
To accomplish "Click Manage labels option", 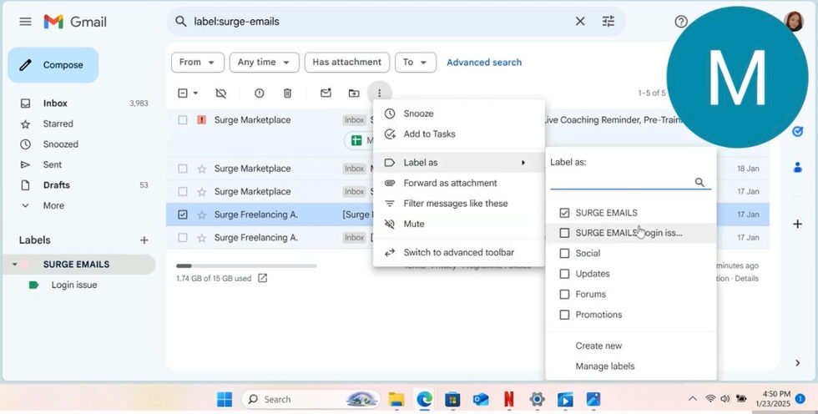I will tap(604, 366).
